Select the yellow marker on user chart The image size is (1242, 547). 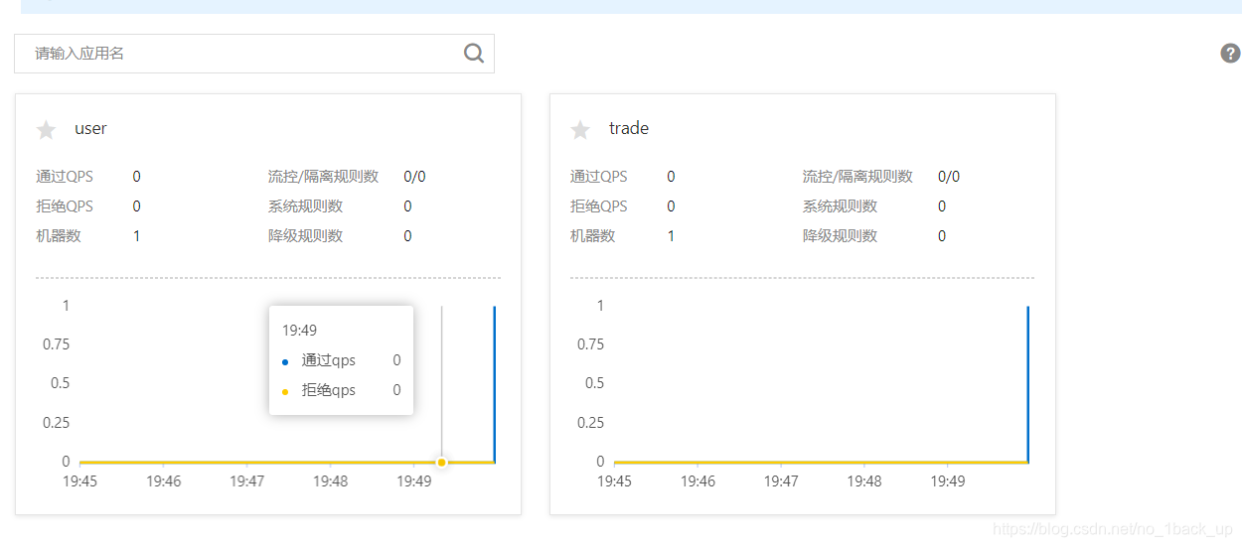(442, 462)
